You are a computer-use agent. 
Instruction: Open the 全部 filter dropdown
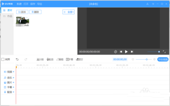click(69, 12)
